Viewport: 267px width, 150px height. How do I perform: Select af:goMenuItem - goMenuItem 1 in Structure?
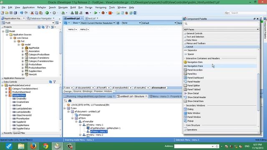pos(105,128)
